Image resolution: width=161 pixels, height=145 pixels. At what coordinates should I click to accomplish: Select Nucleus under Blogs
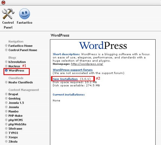14,66
